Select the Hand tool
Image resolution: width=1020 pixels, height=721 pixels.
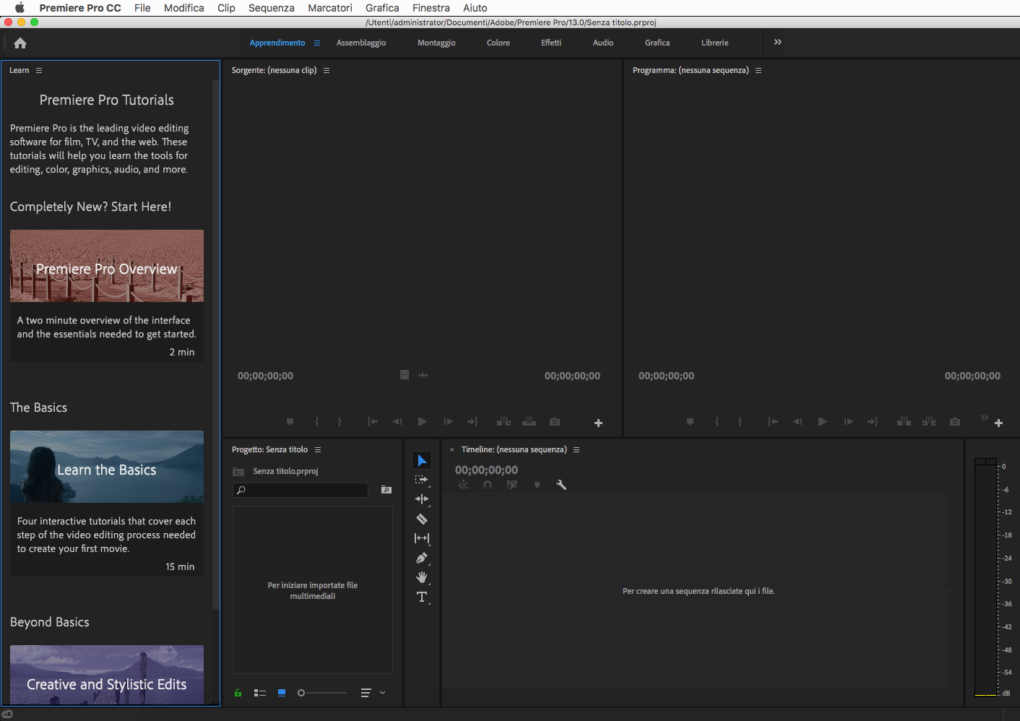point(422,577)
